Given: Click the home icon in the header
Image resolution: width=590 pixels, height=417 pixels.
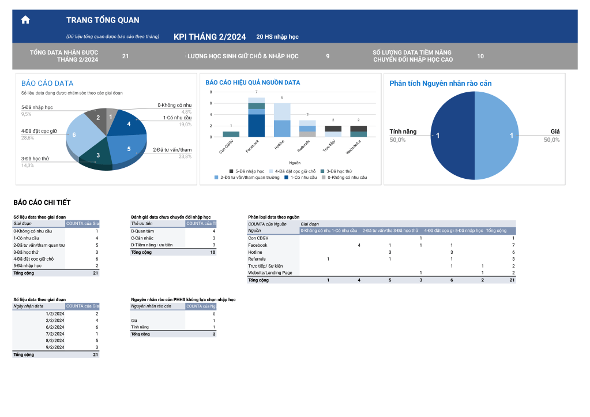Looking at the screenshot, I should 25,20.
